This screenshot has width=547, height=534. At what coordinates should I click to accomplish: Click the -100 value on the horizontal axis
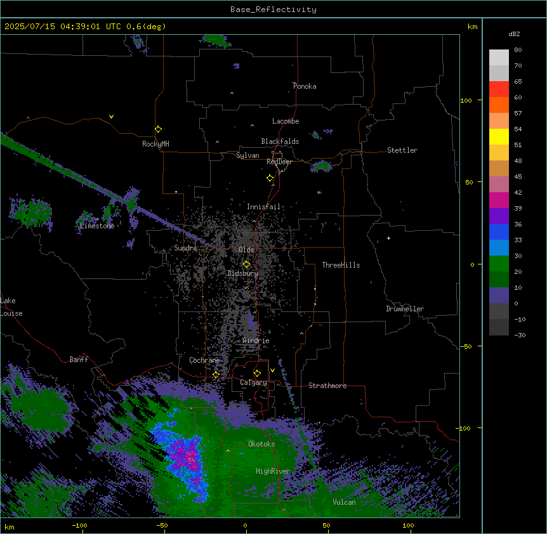[x=79, y=525]
